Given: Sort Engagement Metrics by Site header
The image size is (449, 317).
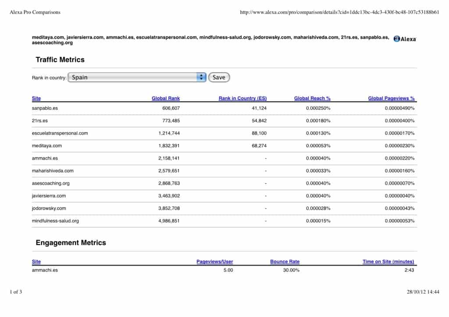Looking at the screenshot, I should point(36,261).
